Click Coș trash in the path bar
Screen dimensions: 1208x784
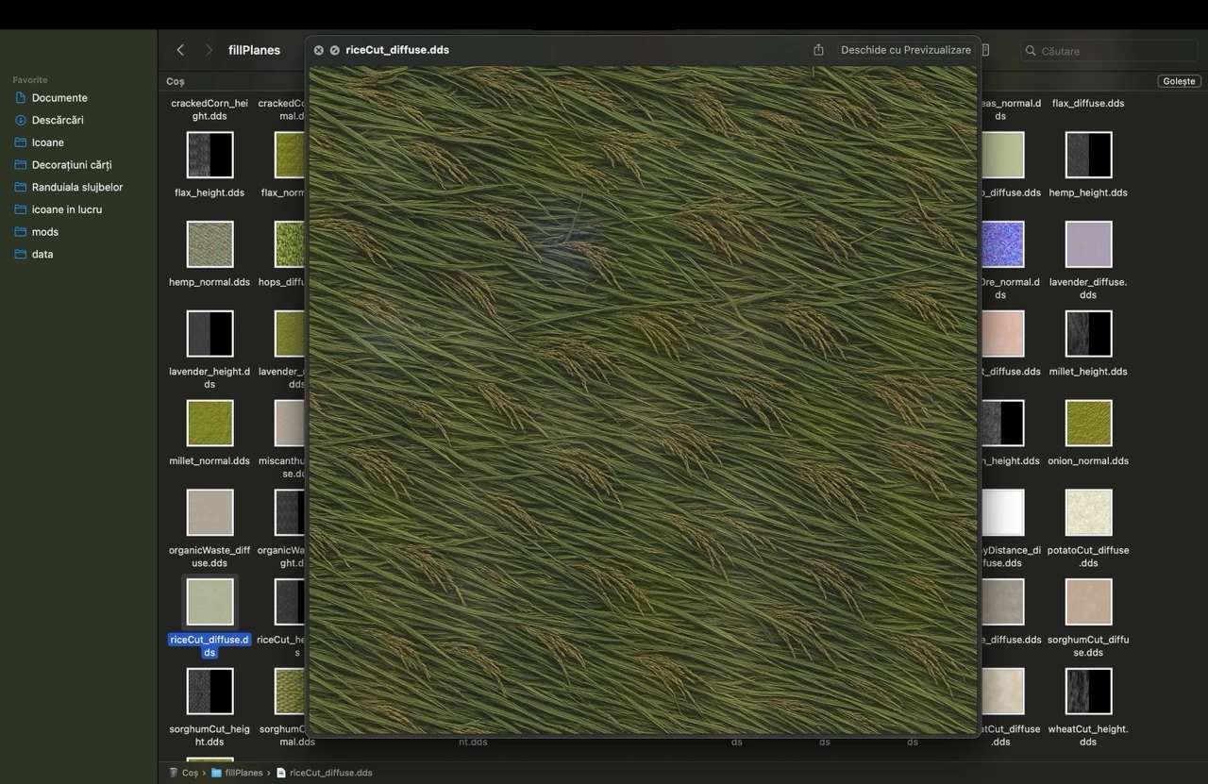click(x=190, y=773)
